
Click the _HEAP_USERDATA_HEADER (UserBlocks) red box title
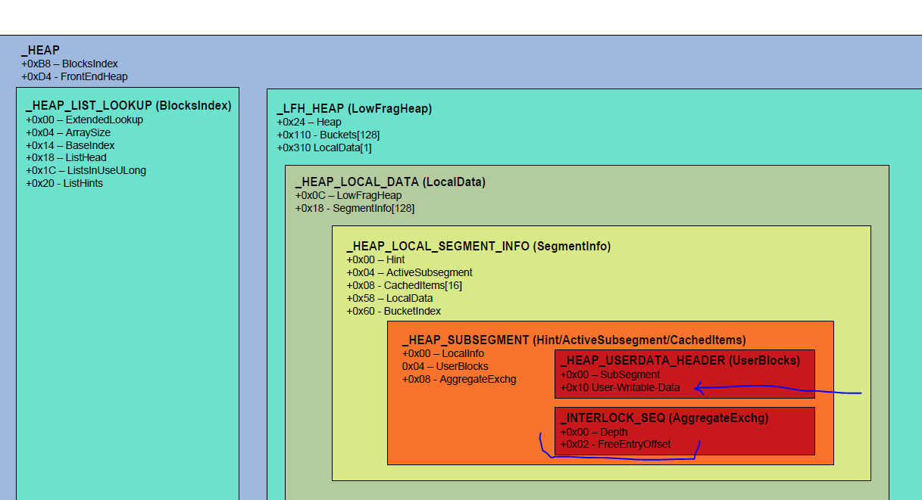tap(680, 361)
